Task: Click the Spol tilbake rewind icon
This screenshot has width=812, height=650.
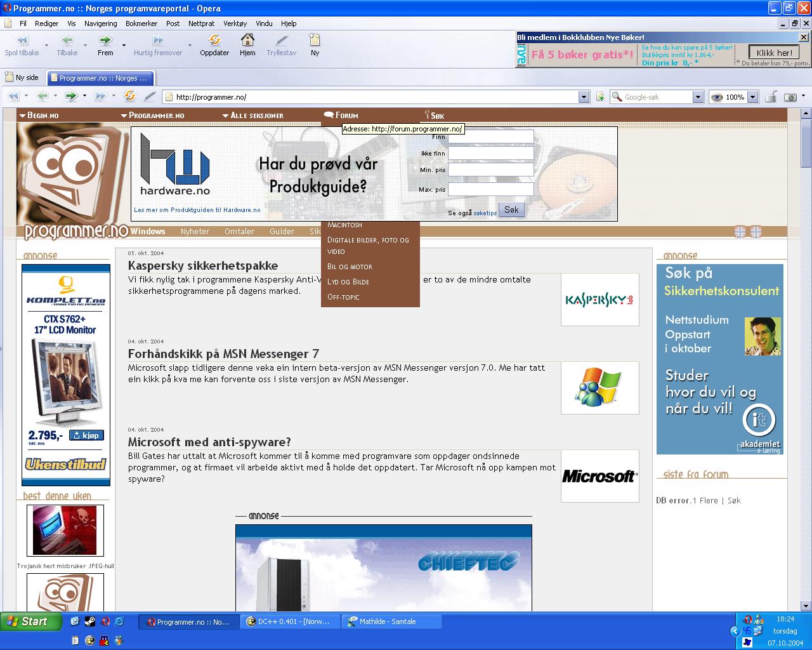Action: tap(22, 40)
